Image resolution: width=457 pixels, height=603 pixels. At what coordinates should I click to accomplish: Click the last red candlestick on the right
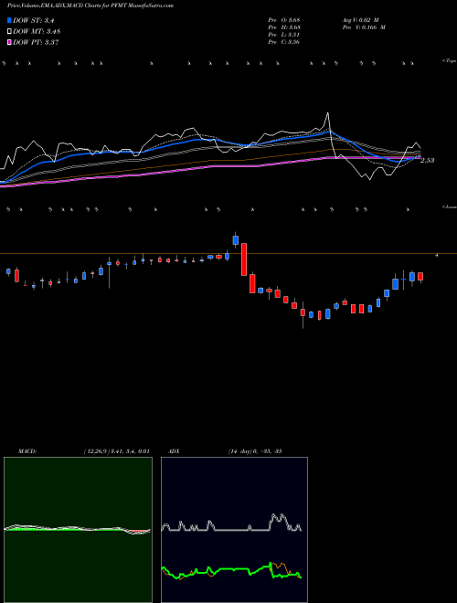coord(420,276)
